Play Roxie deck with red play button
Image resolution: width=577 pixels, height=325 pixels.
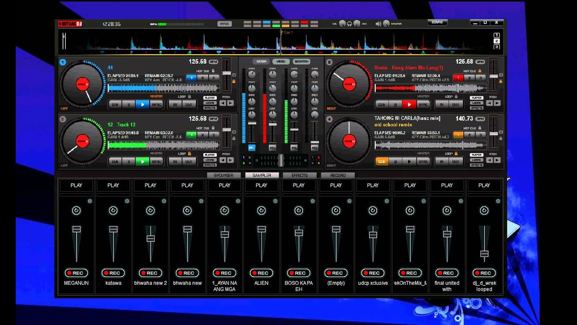409,104
